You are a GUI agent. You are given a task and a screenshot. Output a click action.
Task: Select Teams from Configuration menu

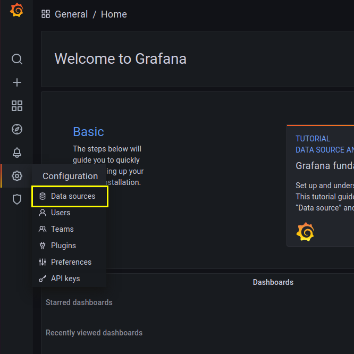click(x=69, y=229)
